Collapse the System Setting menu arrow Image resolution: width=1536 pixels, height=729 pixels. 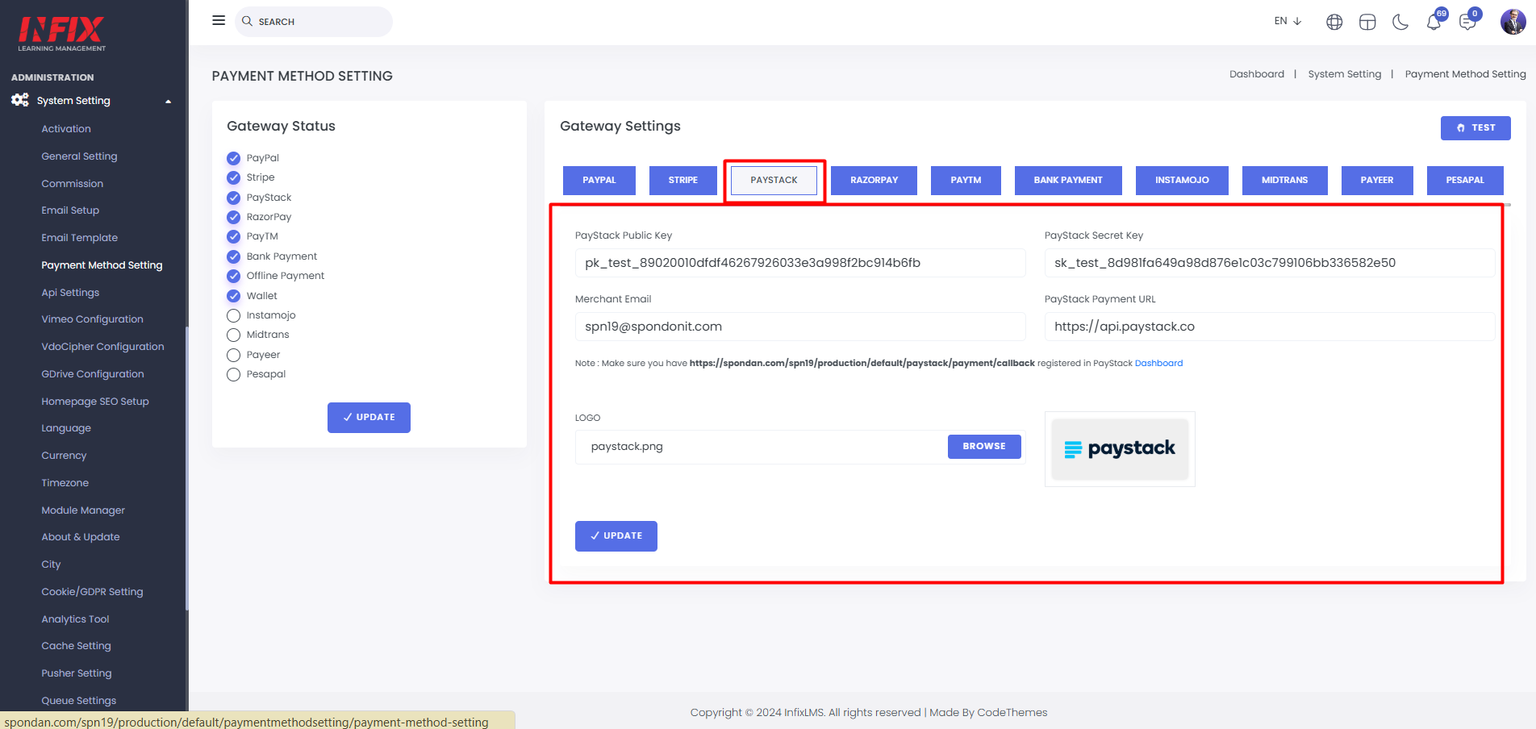pos(169,102)
